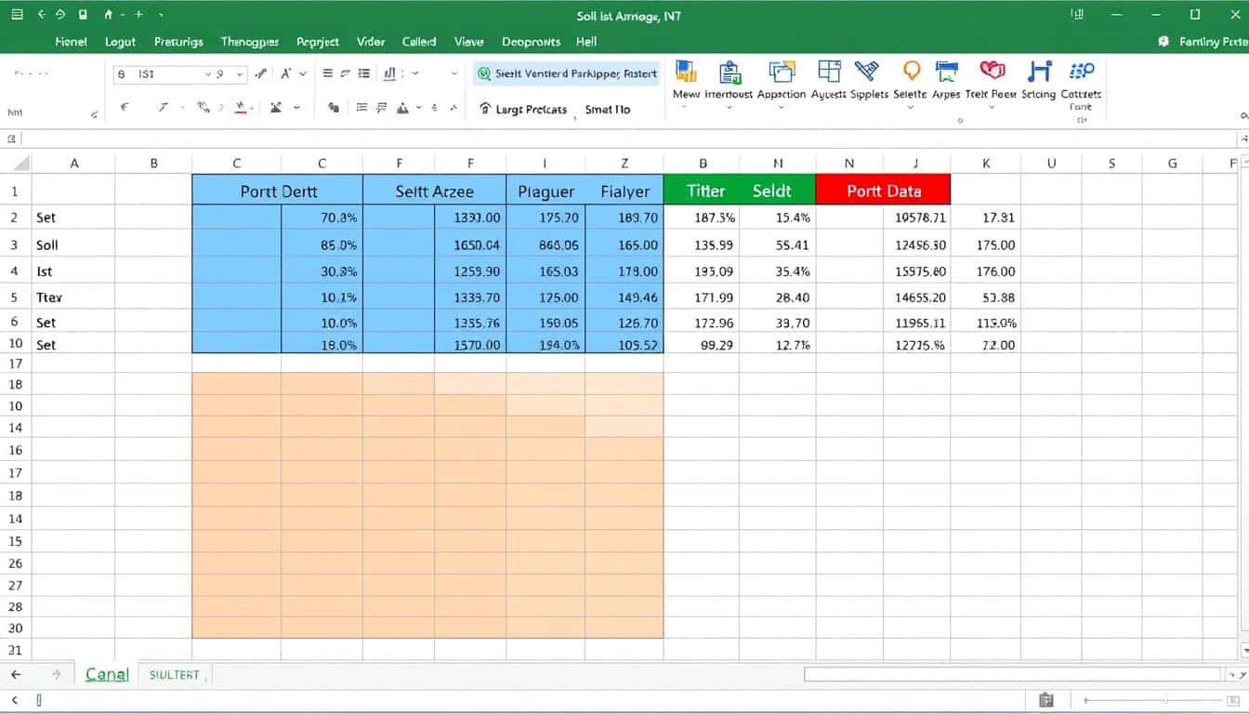Select the blue Portt Dertt header cell

pos(277,190)
